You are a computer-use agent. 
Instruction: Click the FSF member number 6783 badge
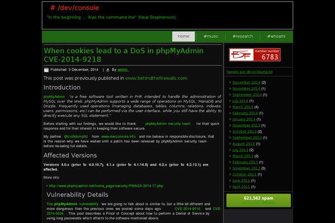pos(255,55)
